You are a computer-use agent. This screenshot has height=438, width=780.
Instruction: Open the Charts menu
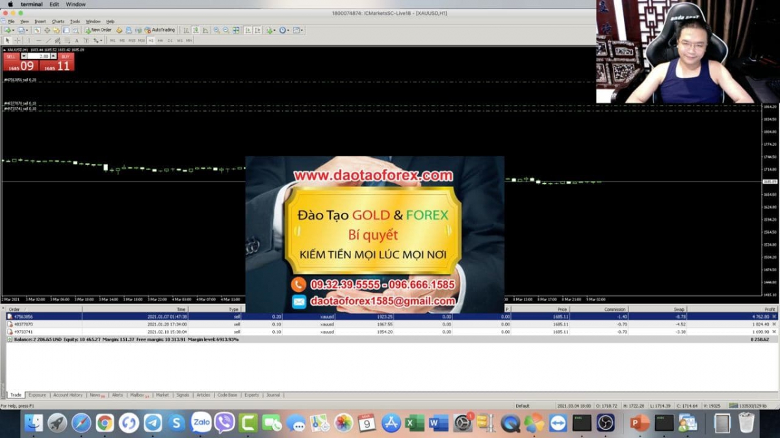(58, 21)
